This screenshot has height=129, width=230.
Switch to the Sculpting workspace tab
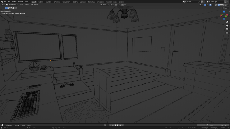click(x=49, y=2)
